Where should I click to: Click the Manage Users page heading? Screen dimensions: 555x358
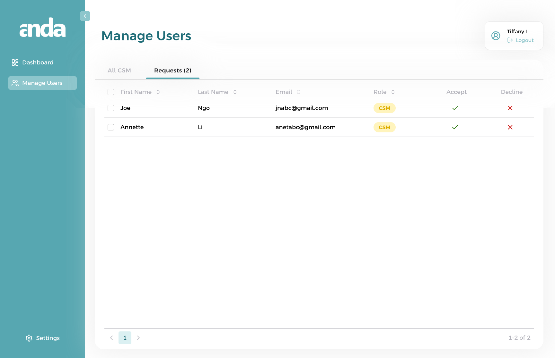pos(146,36)
